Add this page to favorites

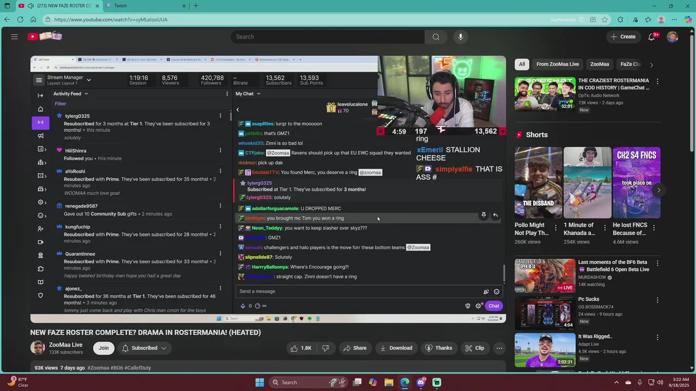click(x=605, y=20)
